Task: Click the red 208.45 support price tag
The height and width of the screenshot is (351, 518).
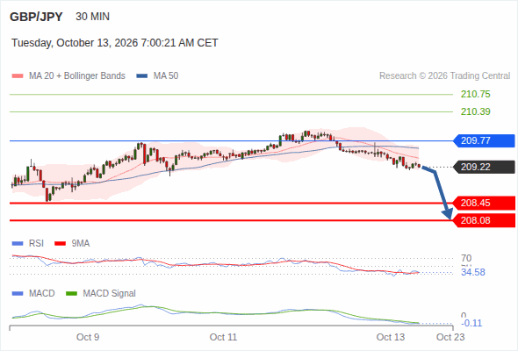Action: (484, 203)
